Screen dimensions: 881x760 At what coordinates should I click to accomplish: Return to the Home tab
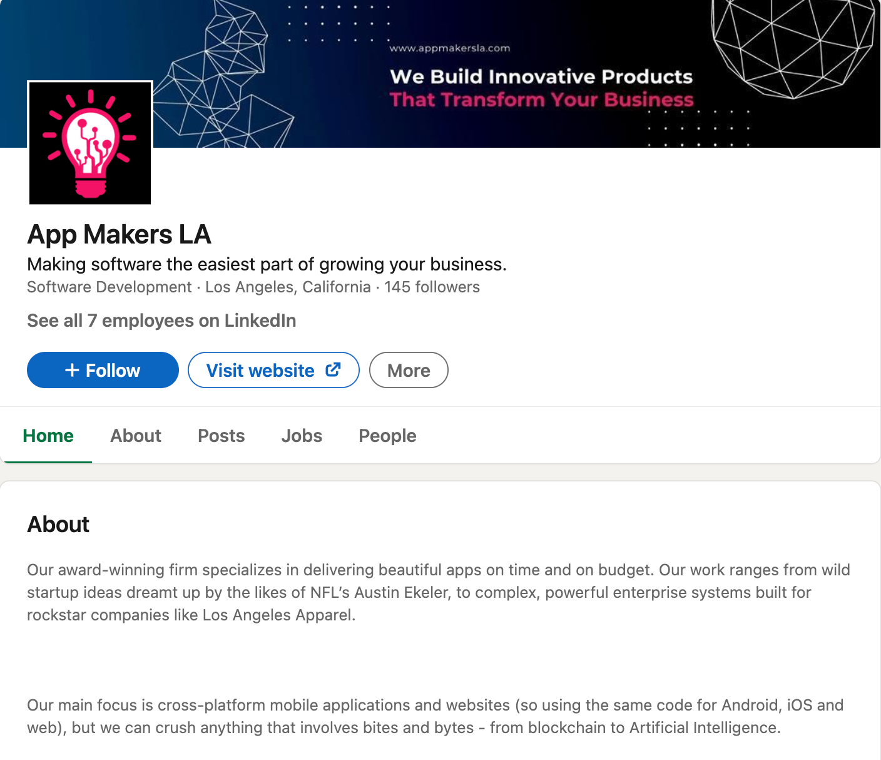pyautogui.click(x=48, y=436)
